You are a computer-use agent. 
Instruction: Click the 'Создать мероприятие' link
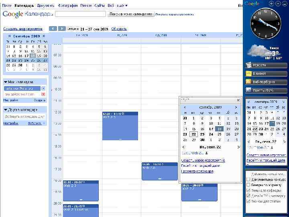click(x=23, y=29)
